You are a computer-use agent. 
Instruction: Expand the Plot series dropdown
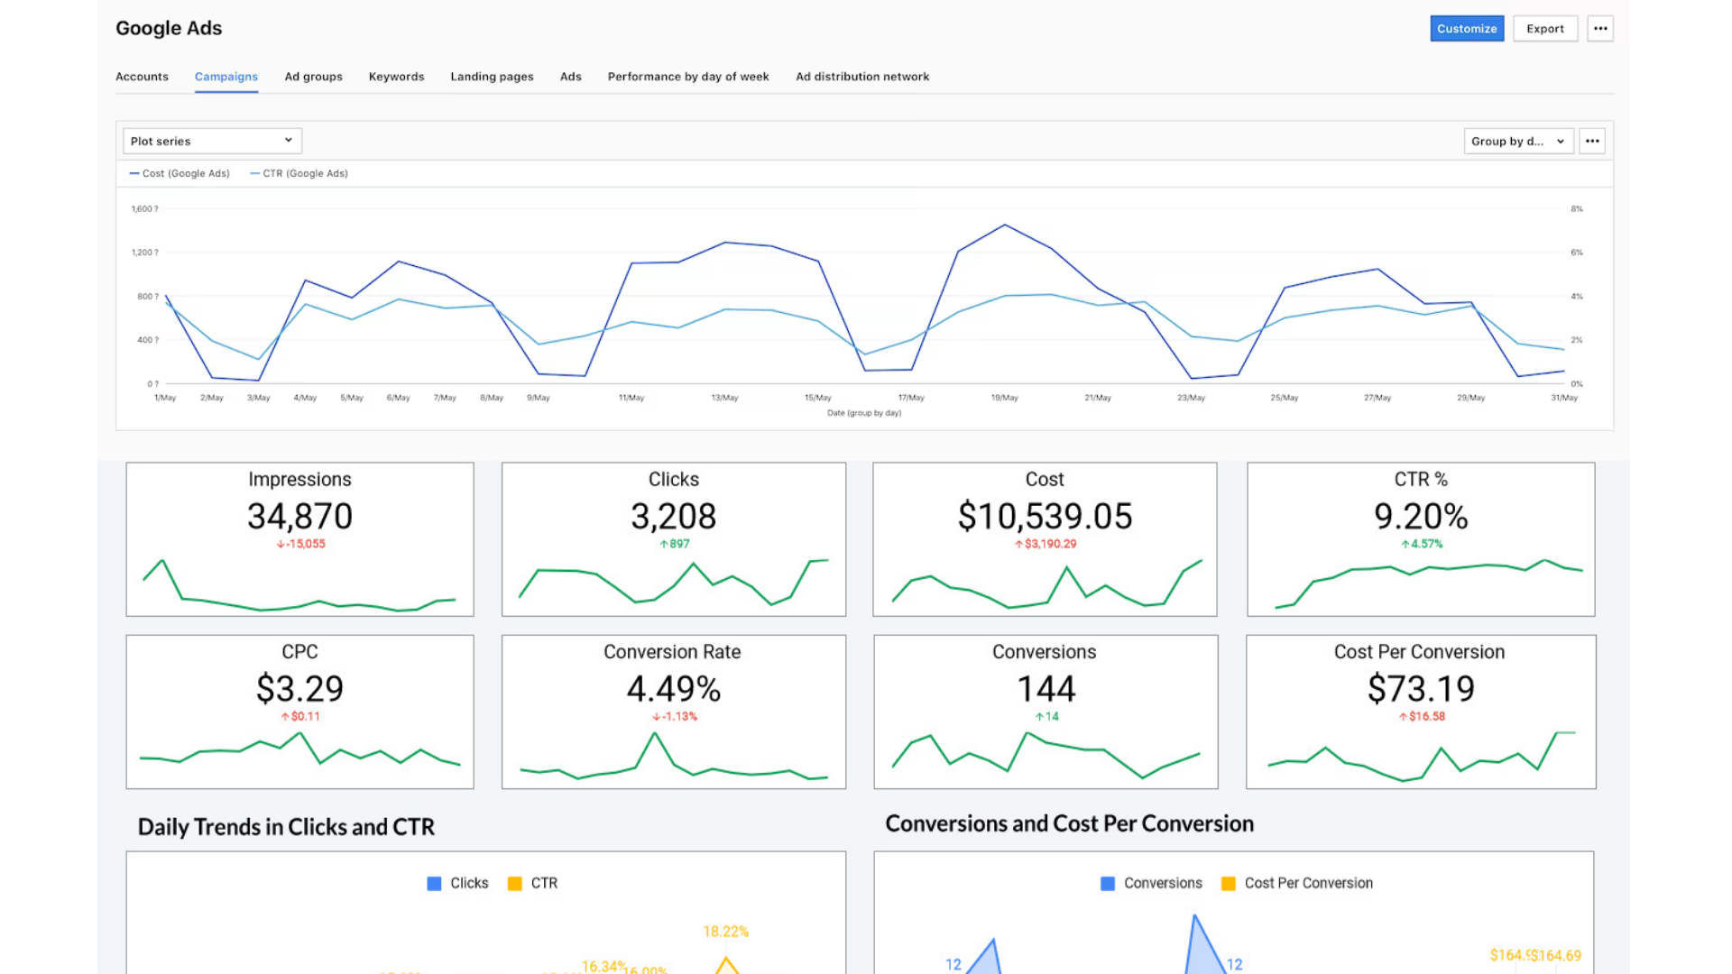[212, 141]
